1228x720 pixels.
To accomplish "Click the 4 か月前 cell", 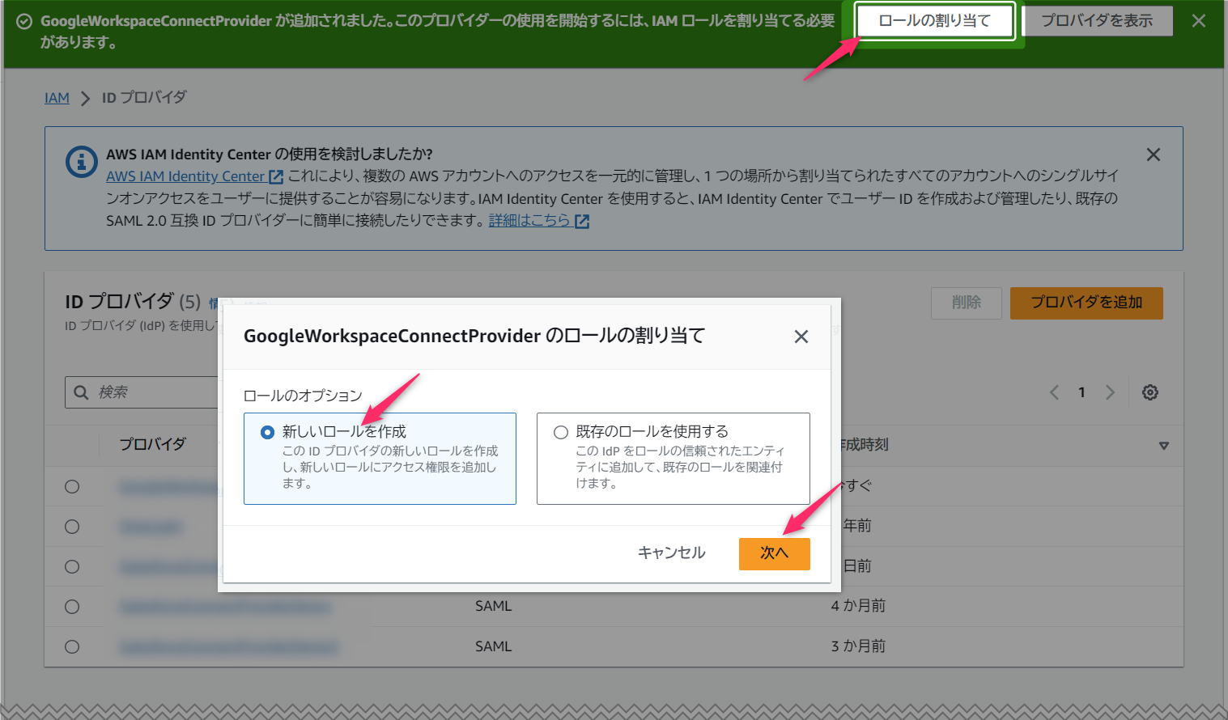I will coord(858,606).
